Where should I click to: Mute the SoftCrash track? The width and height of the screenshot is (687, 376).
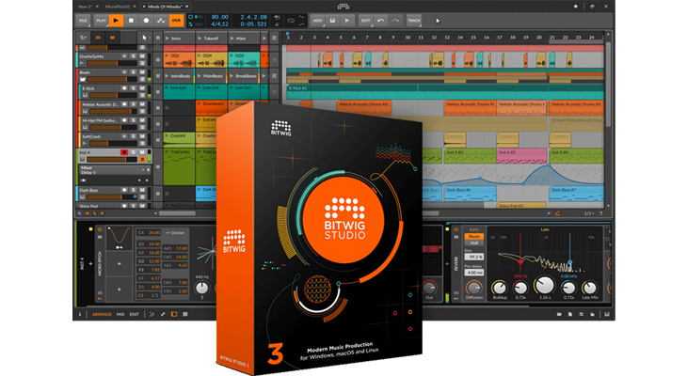point(142,136)
